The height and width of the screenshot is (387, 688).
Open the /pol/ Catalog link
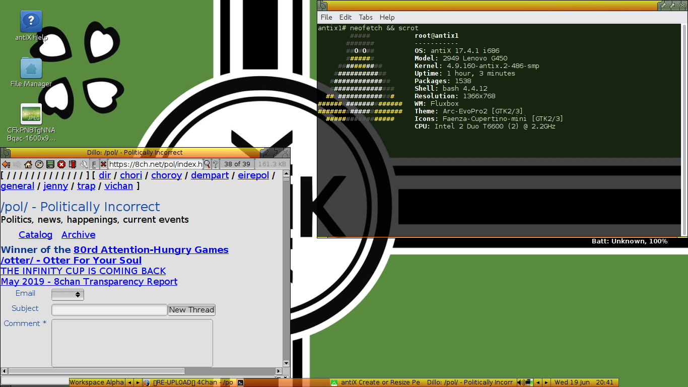click(35, 235)
